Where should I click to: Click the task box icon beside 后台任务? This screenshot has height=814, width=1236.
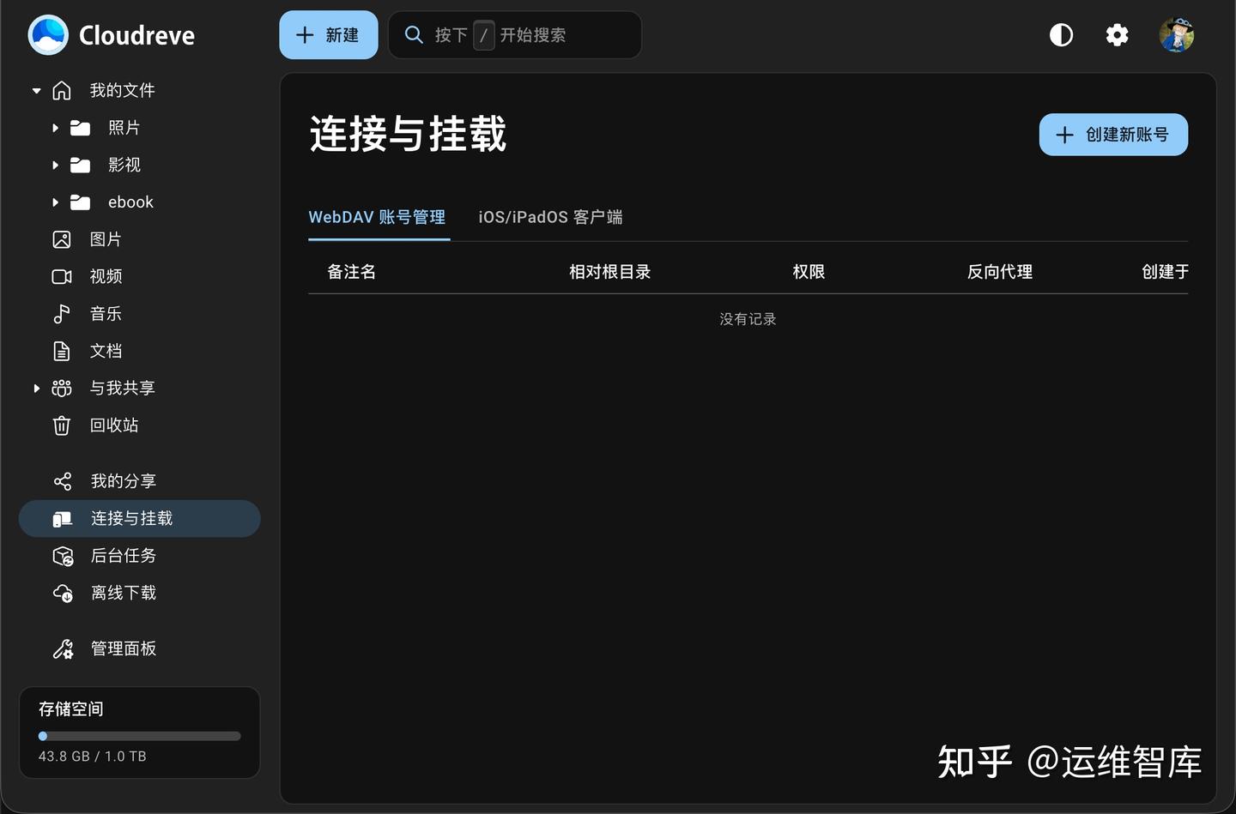point(63,556)
